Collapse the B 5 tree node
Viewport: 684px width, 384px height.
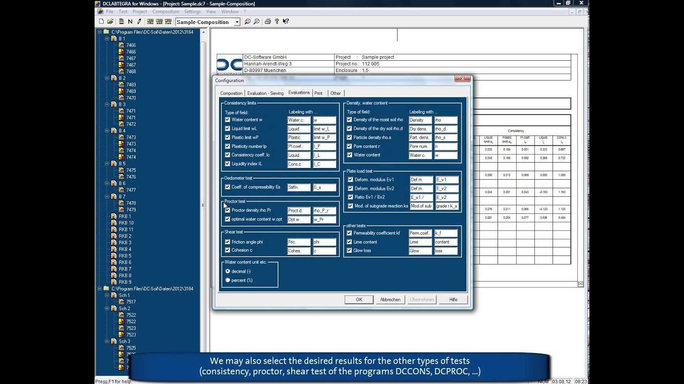pos(107,164)
